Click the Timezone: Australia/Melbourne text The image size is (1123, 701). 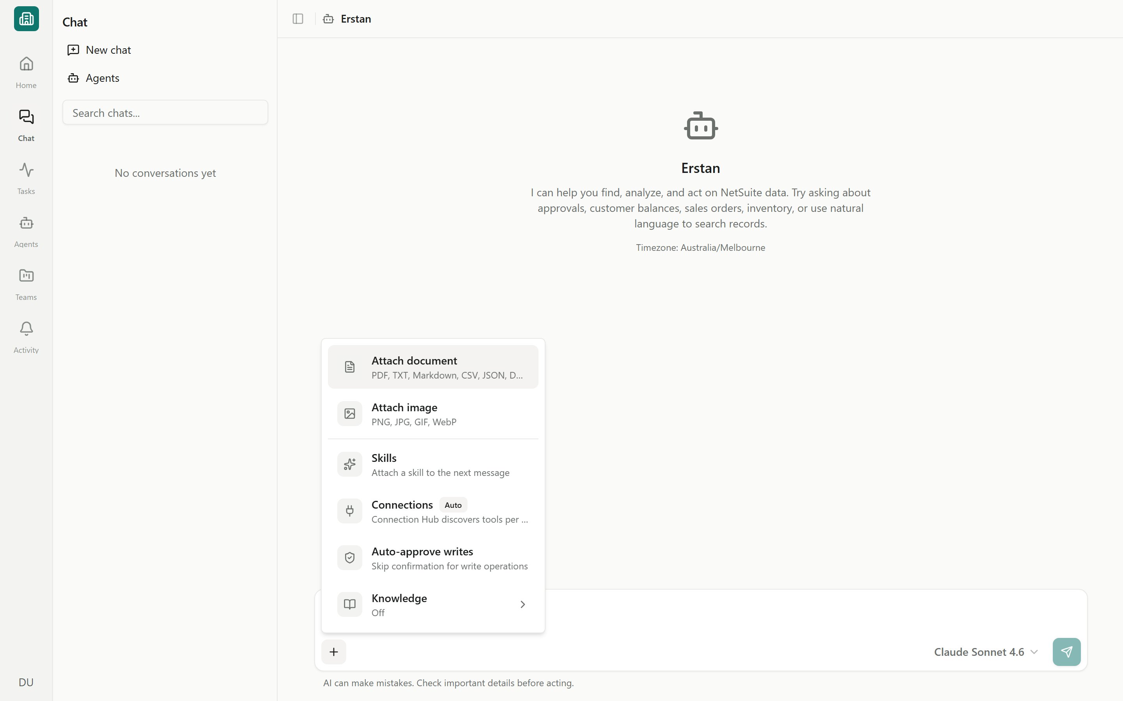click(x=700, y=248)
